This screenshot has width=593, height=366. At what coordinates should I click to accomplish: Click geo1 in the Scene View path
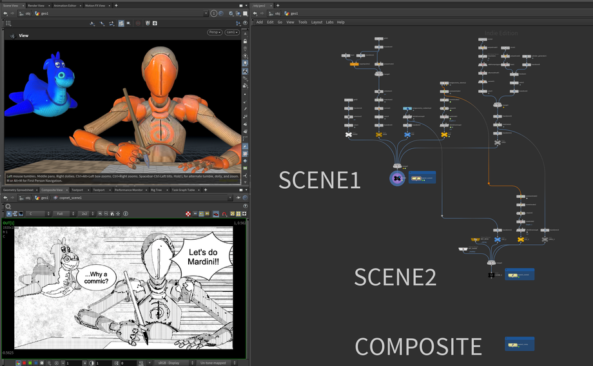(x=44, y=13)
